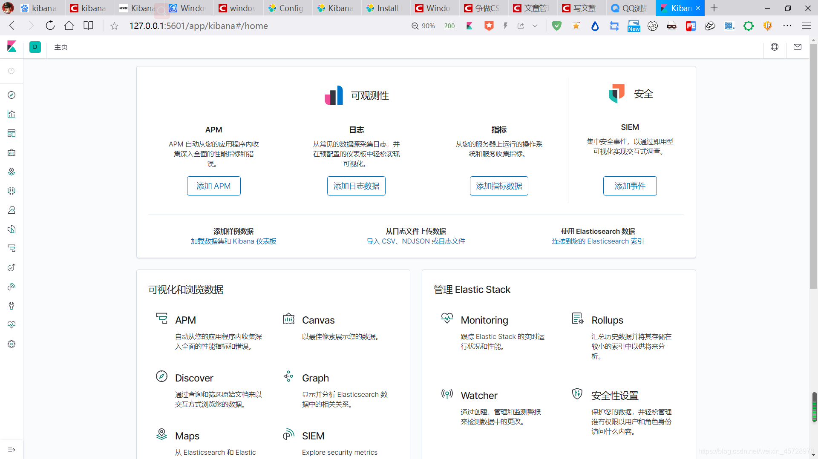Open the Discover compass icon in sidebar
Image resolution: width=818 pixels, height=459 pixels.
(x=12, y=95)
